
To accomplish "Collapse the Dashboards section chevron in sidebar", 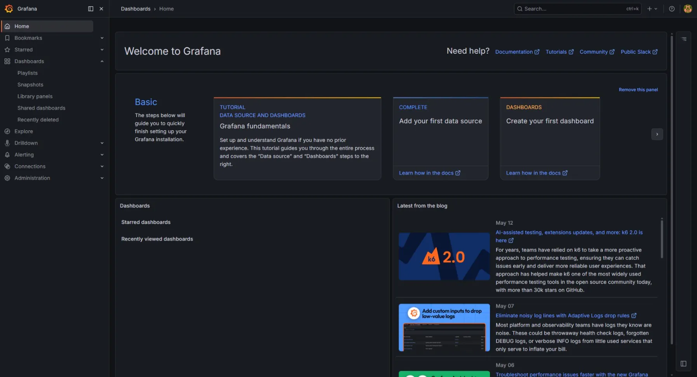I will (x=102, y=61).
